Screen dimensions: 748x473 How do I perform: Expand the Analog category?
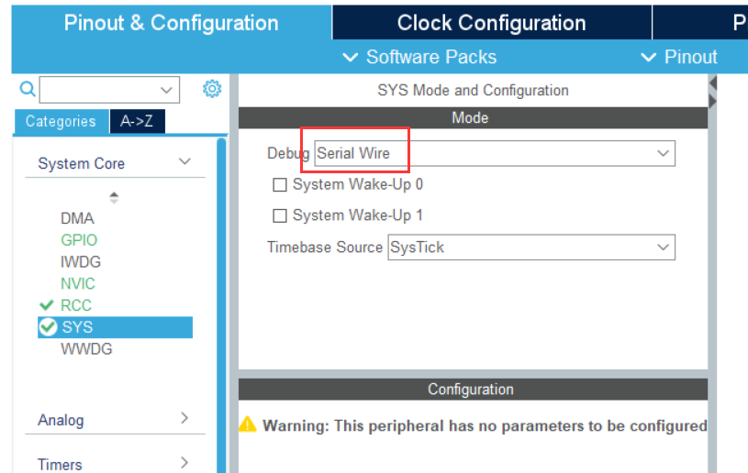[x=184, y=419]
